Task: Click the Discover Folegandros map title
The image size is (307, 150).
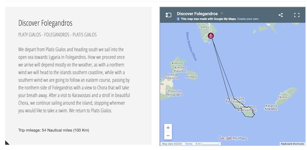Action: pyautogui.click(x=197, y=14)
